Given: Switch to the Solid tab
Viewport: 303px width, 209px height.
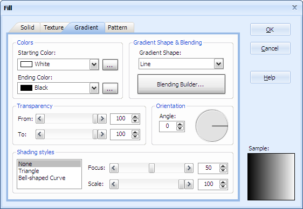Looking at the screenshot, I should coord(27,27).
